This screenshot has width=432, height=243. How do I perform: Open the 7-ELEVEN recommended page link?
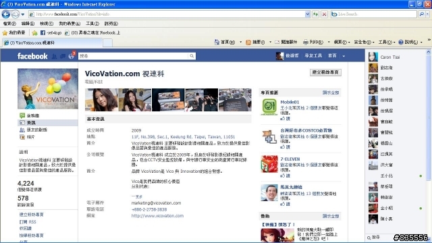point(290,159)
